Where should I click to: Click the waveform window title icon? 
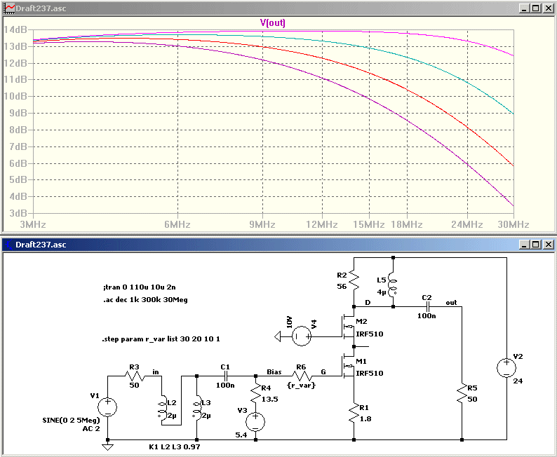[x=9, y=8]
